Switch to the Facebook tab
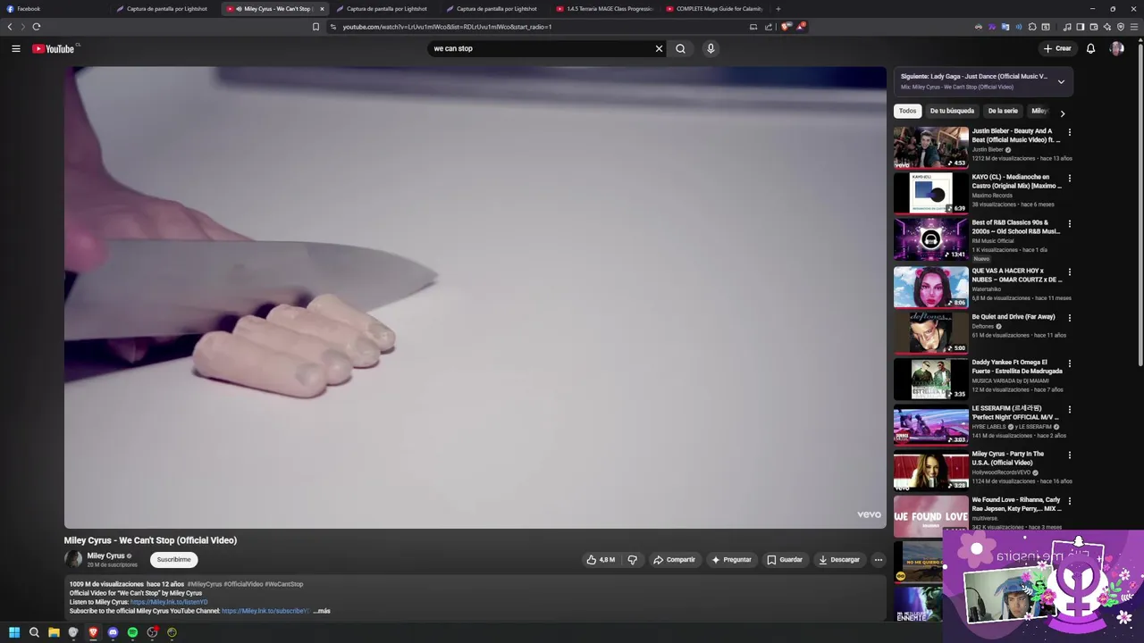 [55, 9]
